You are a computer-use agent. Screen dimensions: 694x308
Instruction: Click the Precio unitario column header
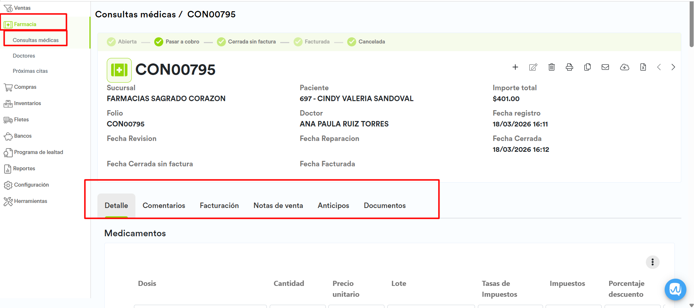pos(346,289)
